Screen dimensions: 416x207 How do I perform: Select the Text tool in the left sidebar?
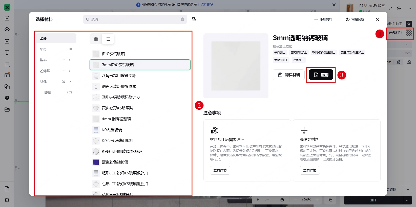coord(7,53)
